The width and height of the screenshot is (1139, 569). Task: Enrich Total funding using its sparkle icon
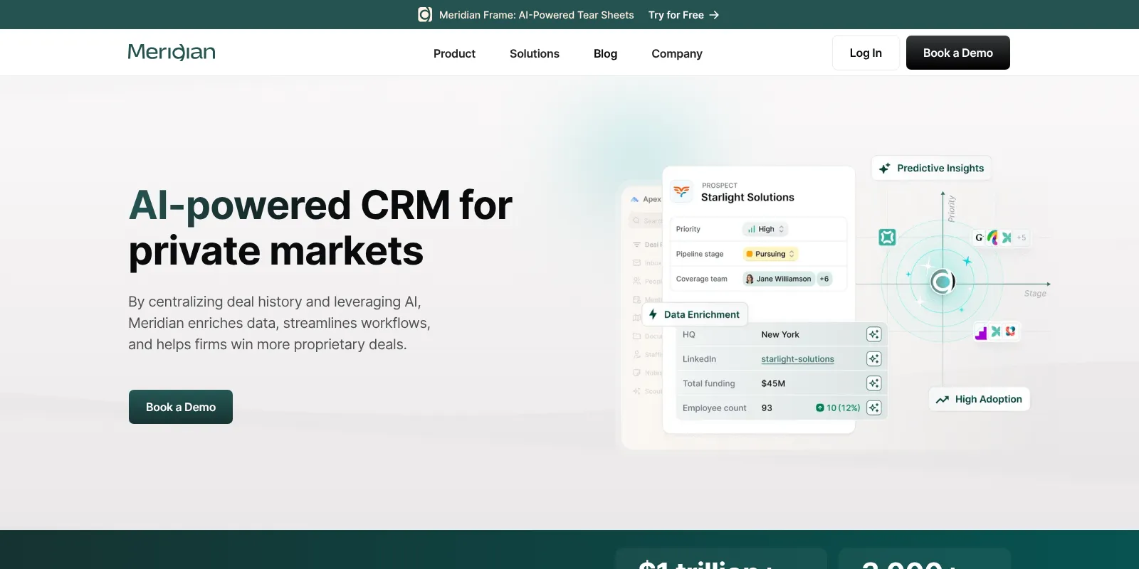(x=874, y=383)
